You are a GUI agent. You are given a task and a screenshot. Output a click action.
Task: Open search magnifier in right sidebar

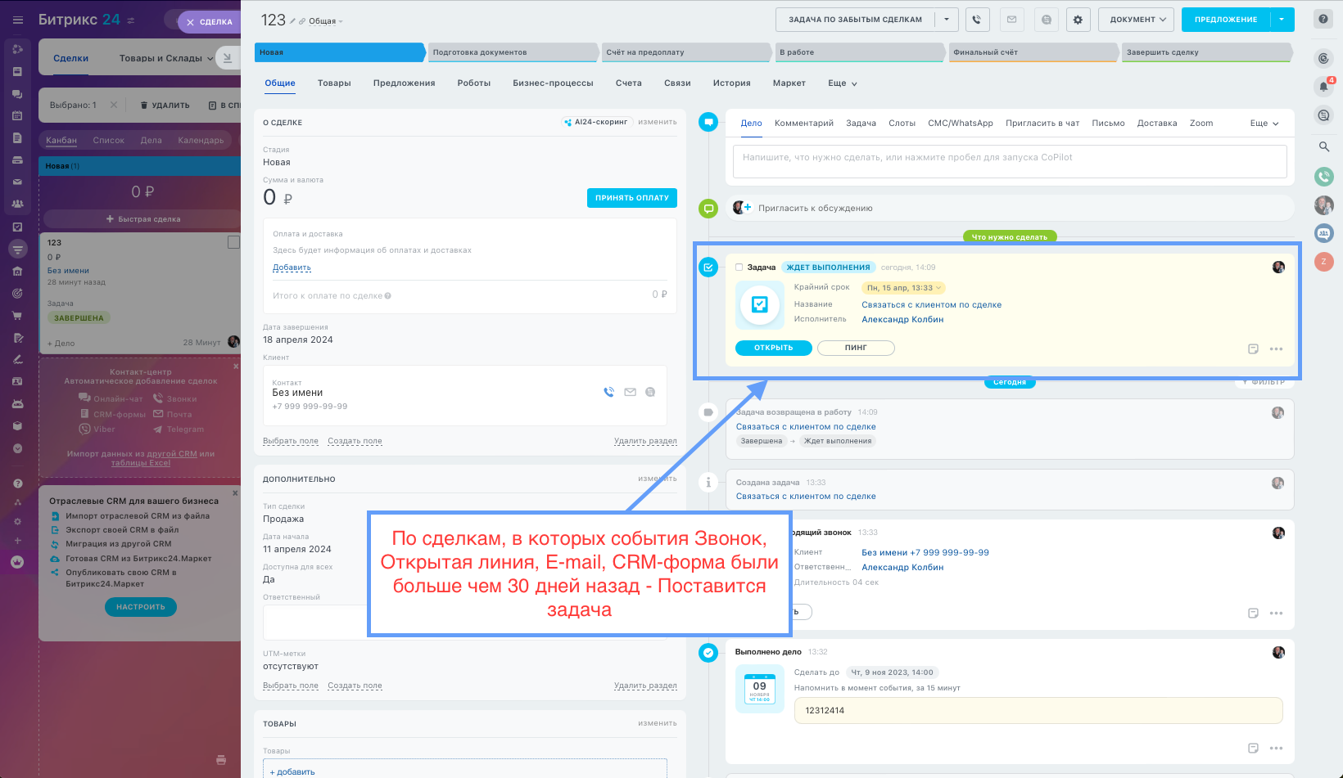tap(1323, 146)
